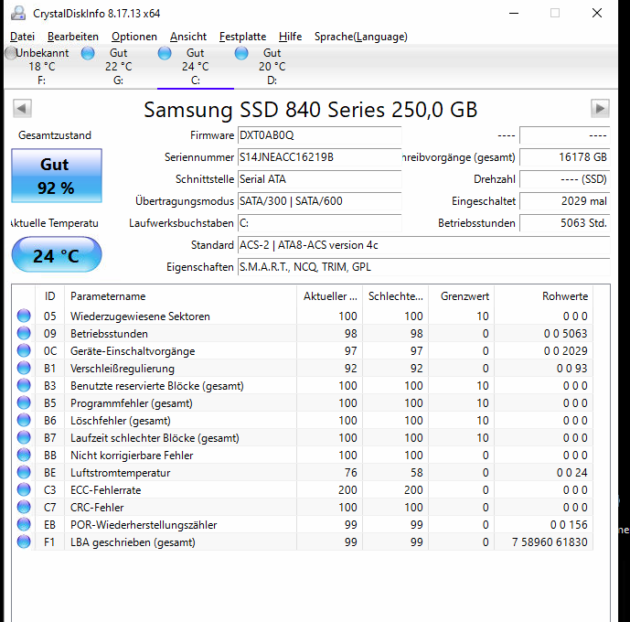Click the ---- (SSD) rotation value
The image size is (630, 622).
(565, 179)
